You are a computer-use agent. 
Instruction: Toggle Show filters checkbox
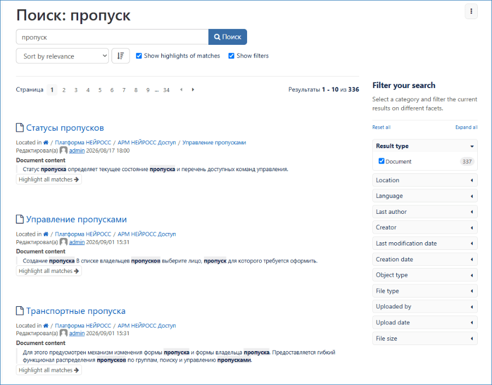pyautogui.click(x=231, y=56)
